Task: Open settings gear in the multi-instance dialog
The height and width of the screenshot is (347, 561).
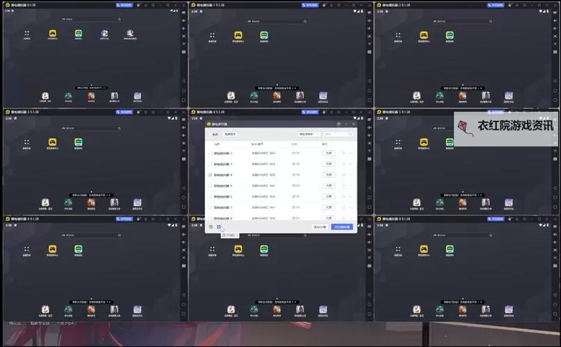Action: 211,226
